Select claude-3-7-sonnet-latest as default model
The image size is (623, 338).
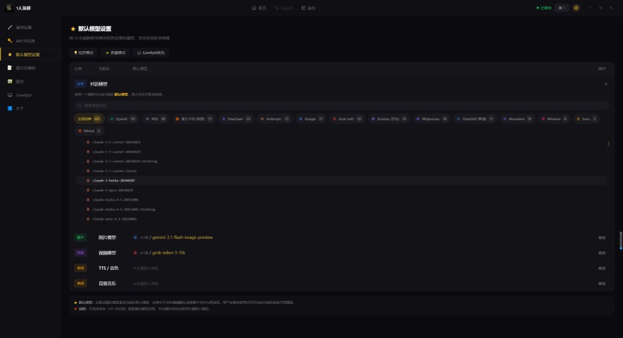click(x=81, y=171)
